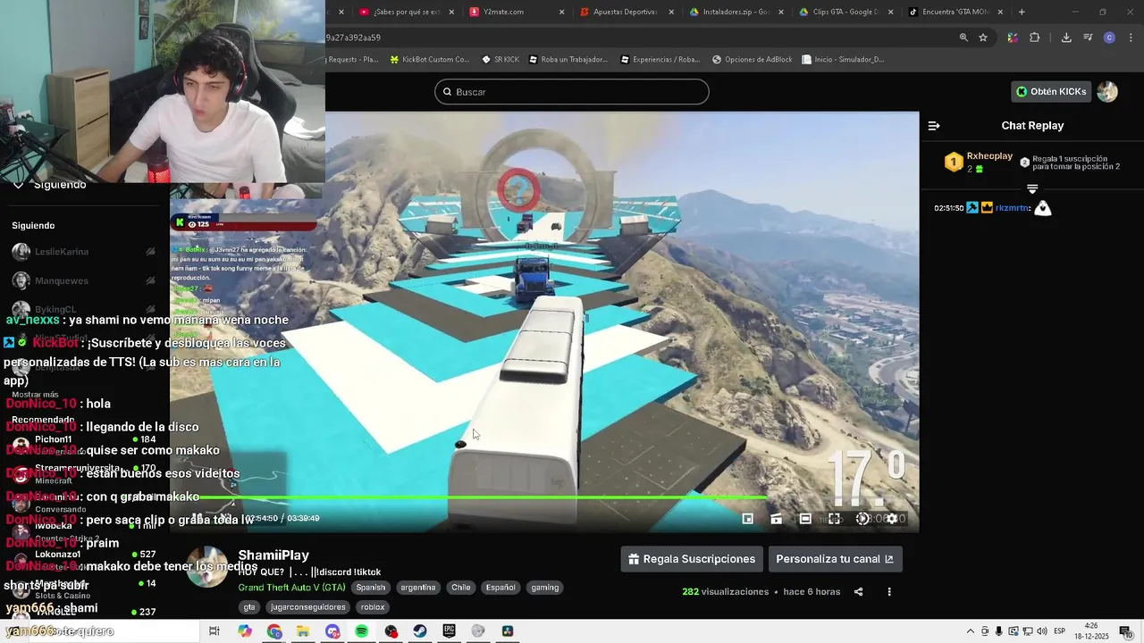Open Spotify from the taskbar

click(361, 631)
